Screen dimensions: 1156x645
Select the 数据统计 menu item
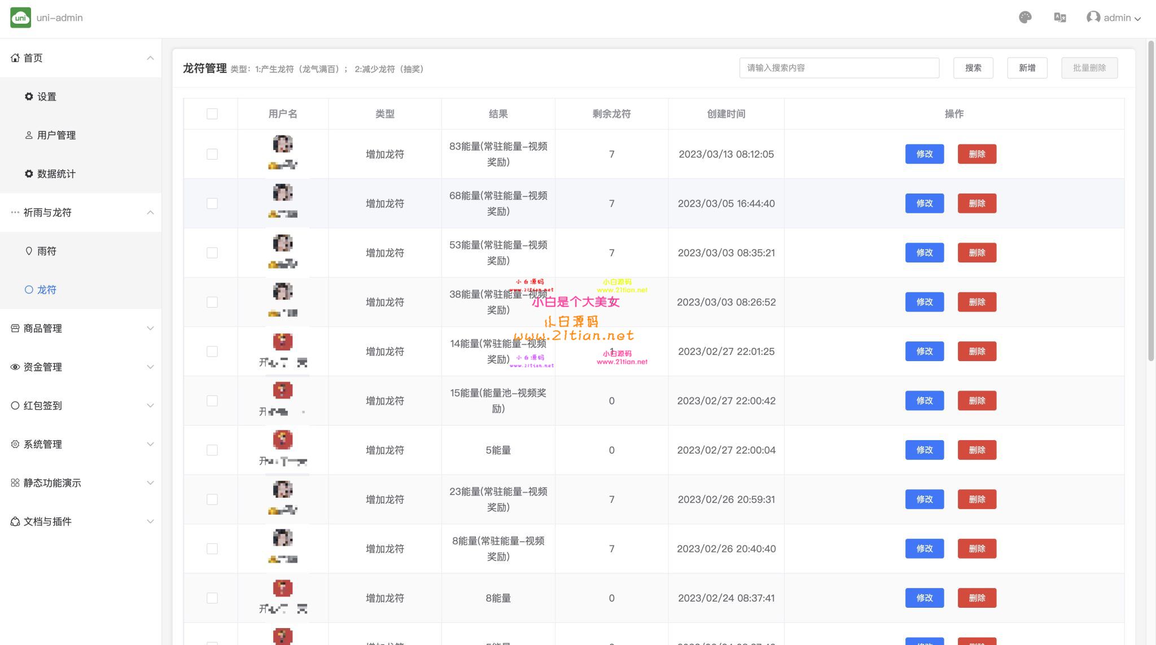[56, 174]
